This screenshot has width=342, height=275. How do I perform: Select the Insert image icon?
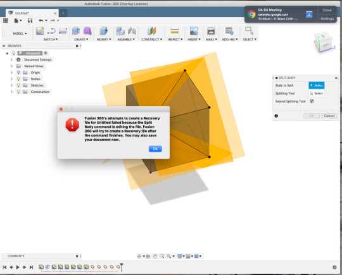pyautogui.click(x=194, y=31)
